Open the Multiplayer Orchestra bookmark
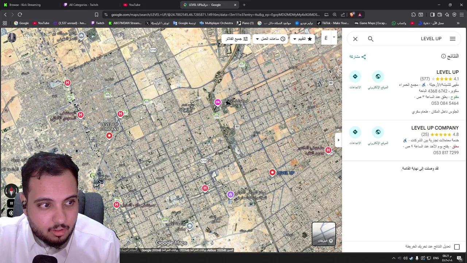This screenshot has width=467, height=263. [216, 23]
